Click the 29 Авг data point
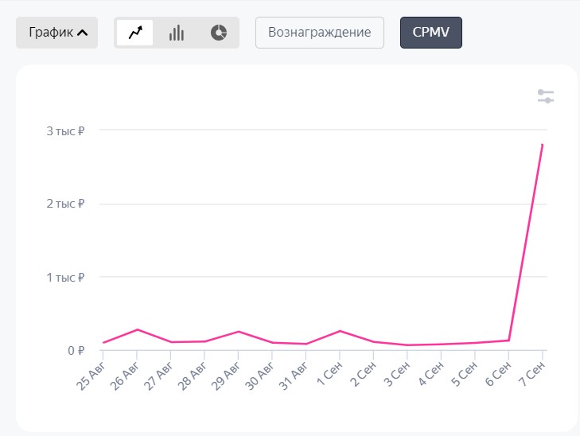This screenshot has height=436, width=580. tap(239, 332)
